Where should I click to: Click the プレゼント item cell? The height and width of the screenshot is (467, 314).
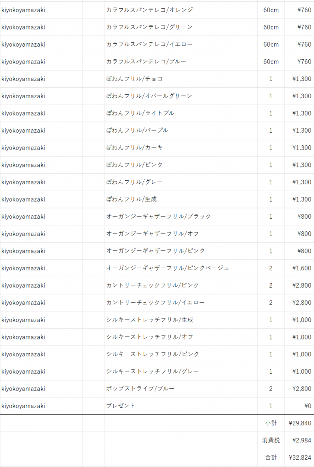pos(181,406)
